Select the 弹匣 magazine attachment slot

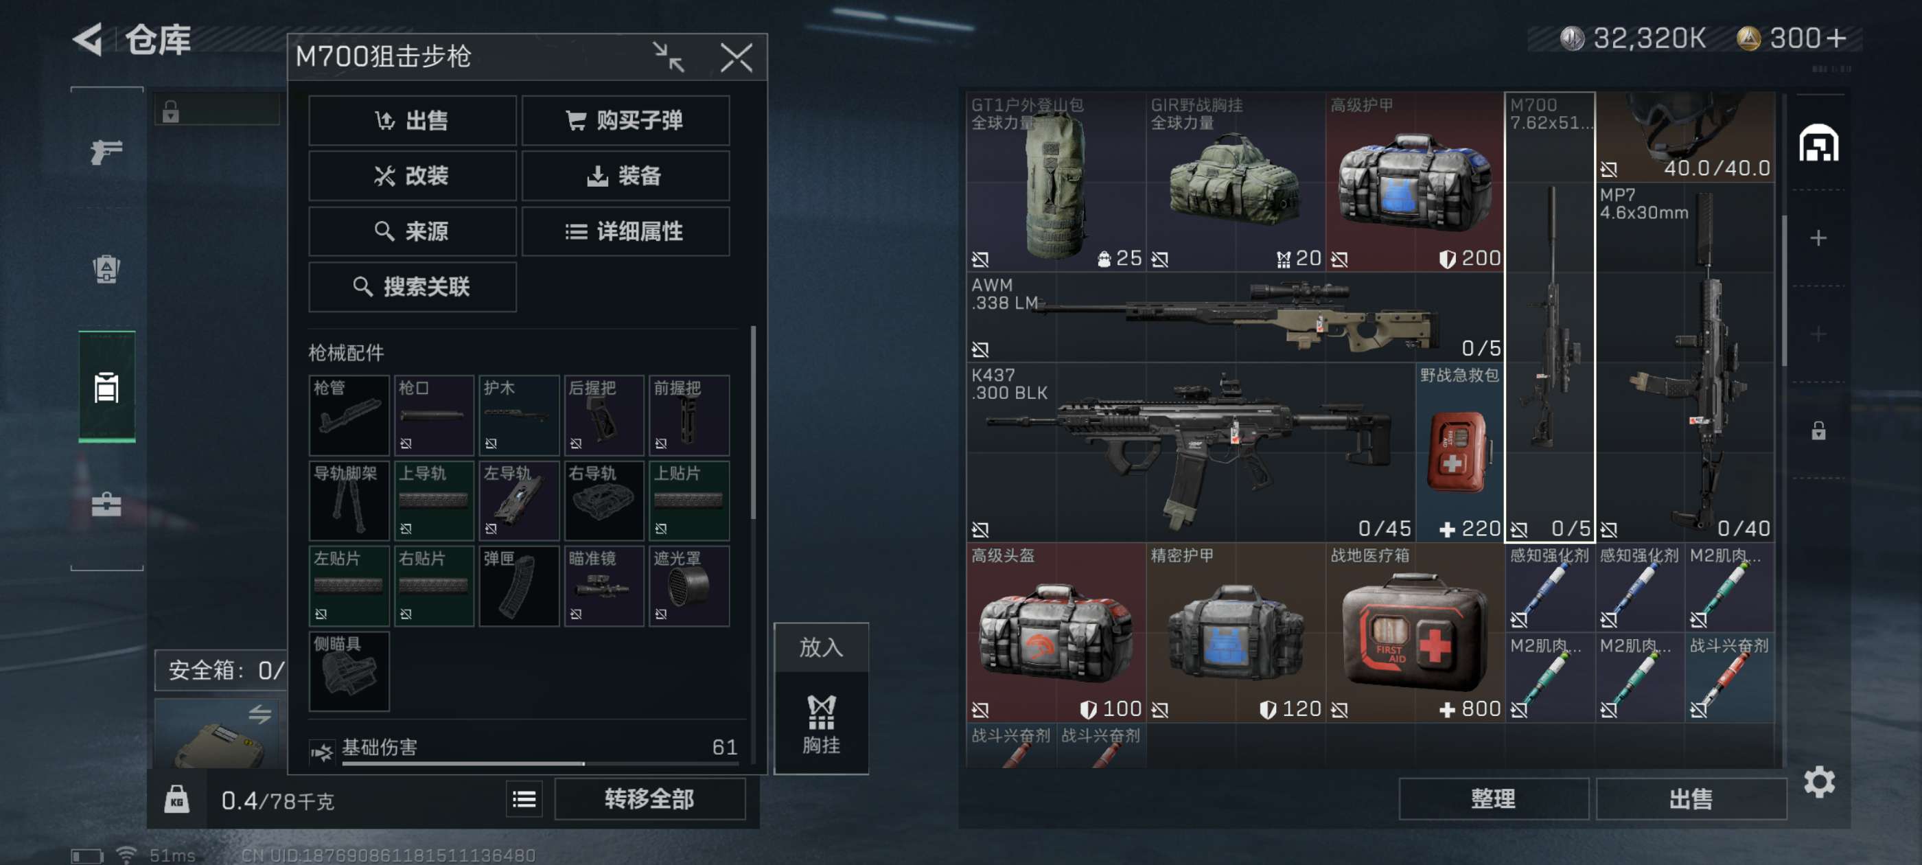(x=518, y=586)
